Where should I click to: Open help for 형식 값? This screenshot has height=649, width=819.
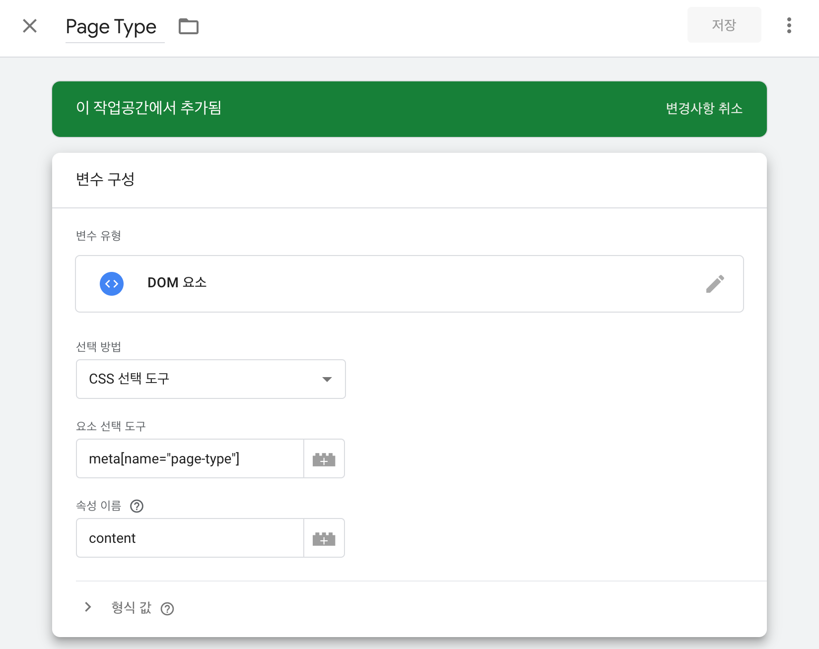tap(167, 608)
